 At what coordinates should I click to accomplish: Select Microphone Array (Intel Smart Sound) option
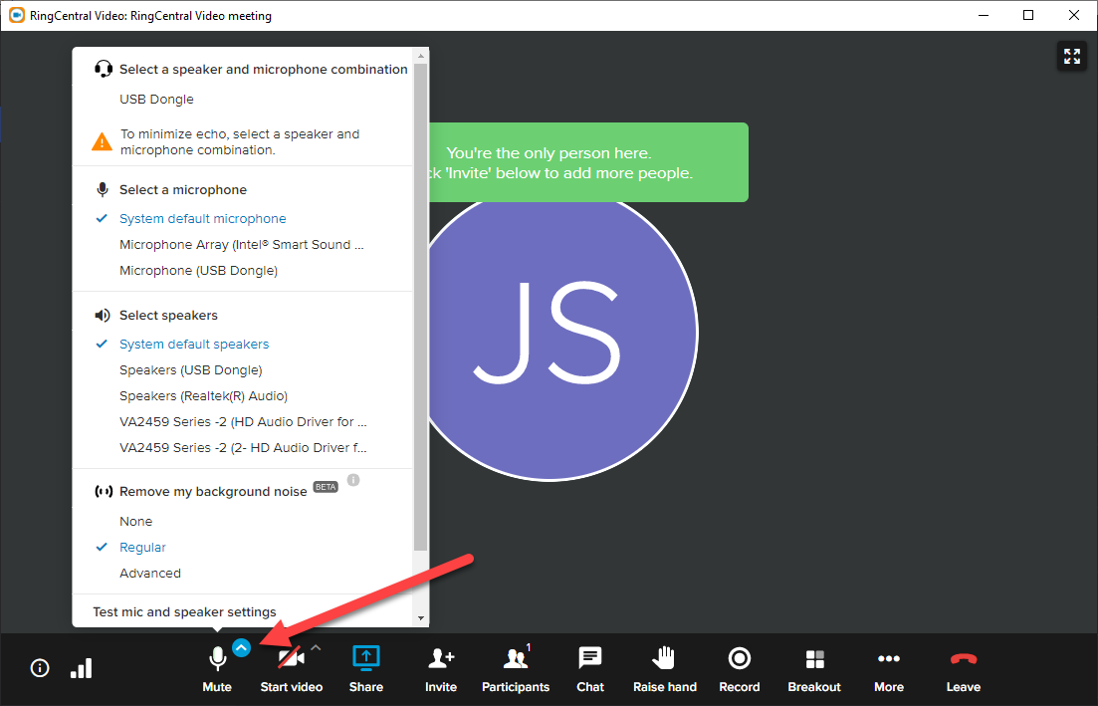click(242, 244)
